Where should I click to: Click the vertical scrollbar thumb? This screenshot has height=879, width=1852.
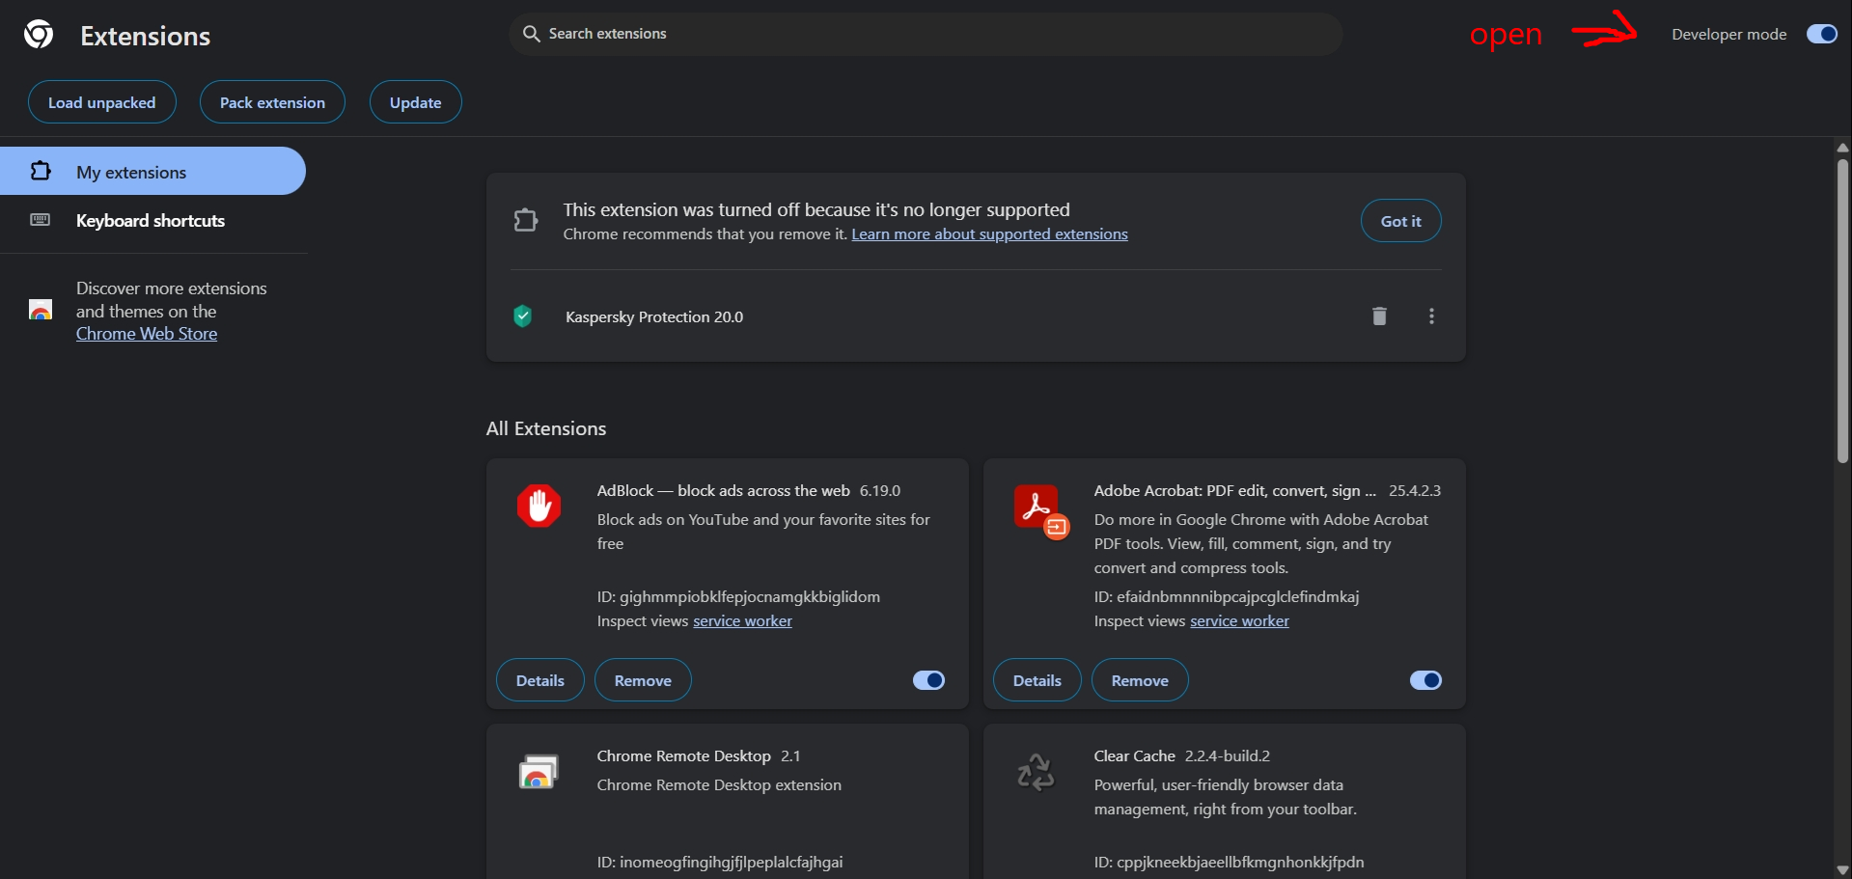click(1842, 311)
